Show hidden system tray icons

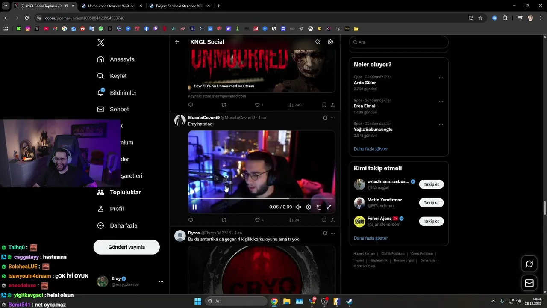493,301
